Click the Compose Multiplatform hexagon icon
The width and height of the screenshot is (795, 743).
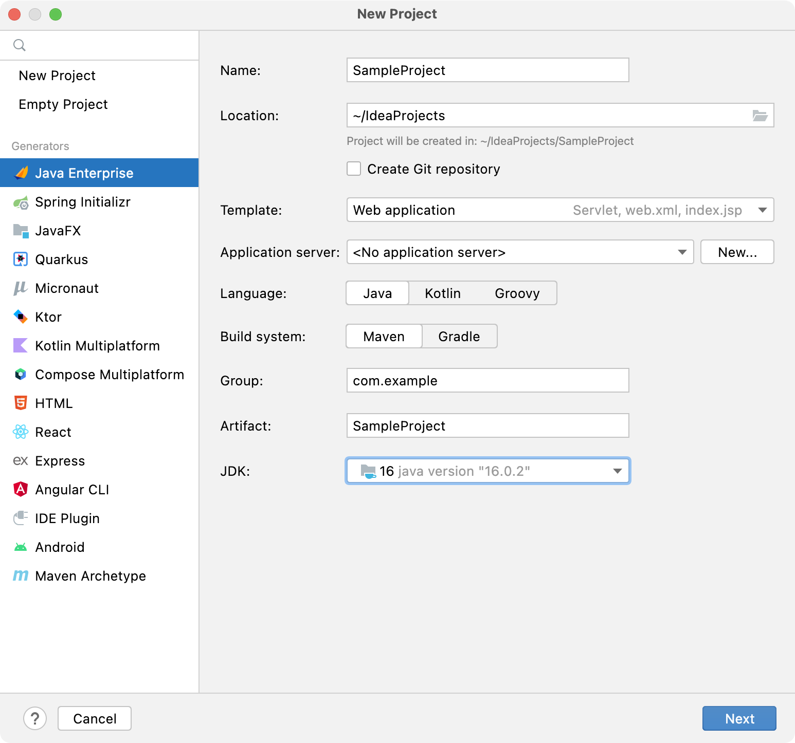[x=21, y=374]
